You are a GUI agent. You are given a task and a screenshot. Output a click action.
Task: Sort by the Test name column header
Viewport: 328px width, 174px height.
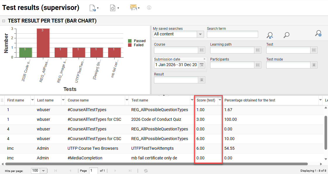tap(140, 100)
